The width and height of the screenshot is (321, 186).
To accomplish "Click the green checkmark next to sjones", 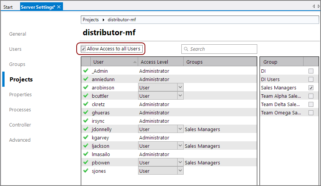I will tap(86, 171).
